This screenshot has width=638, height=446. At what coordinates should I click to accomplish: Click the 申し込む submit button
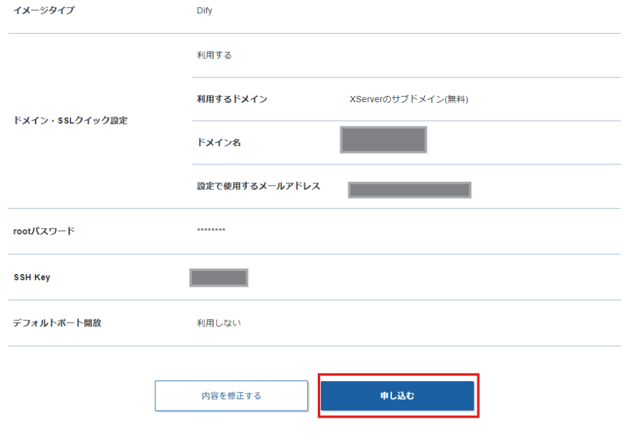pyautogui.click(x=398, y=396)
